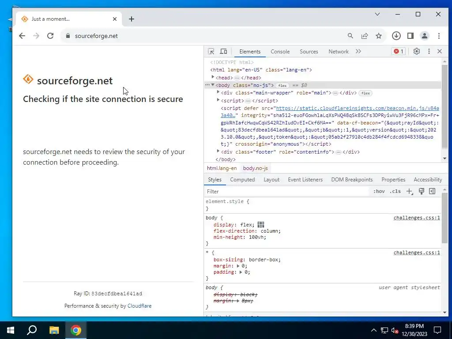Image resolution: width=452 pixels, height=339 pixels.
Task: Open the Chrome downloads icon
Action: click(x=396, y=36)
